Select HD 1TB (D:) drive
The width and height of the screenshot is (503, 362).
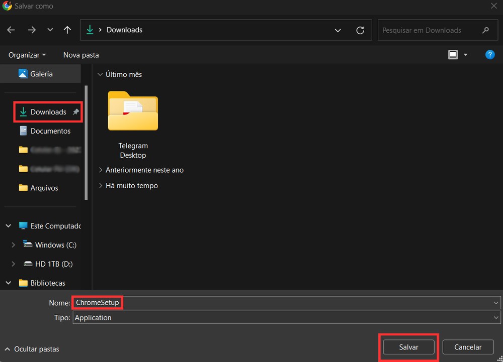point(54,264)
